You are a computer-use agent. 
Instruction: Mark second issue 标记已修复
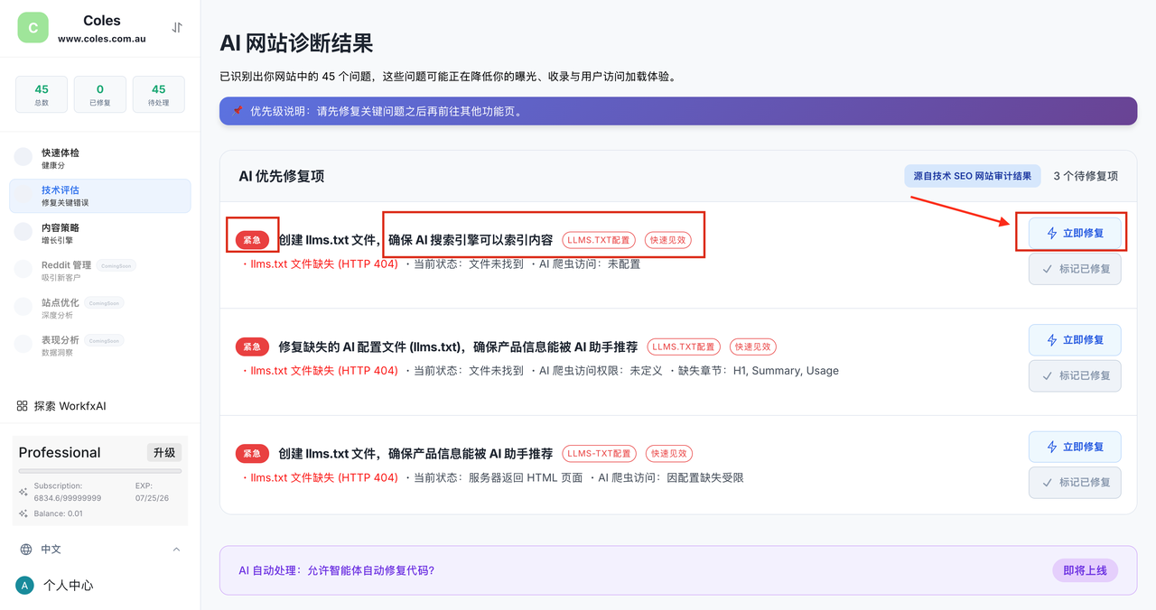(x=1075, y=375)
